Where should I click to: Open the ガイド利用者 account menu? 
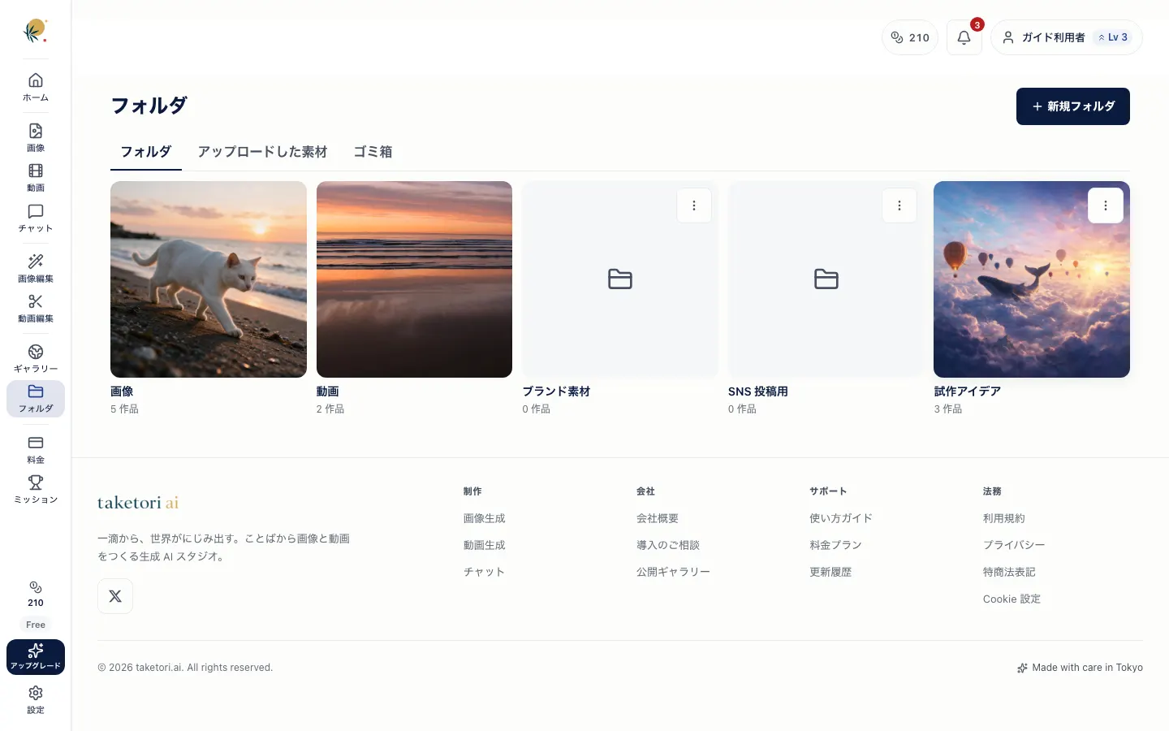click(1067, 37)
